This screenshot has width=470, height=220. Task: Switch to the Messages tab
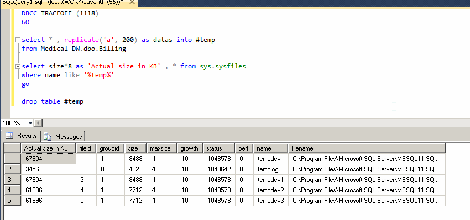(x=63, y=136)
